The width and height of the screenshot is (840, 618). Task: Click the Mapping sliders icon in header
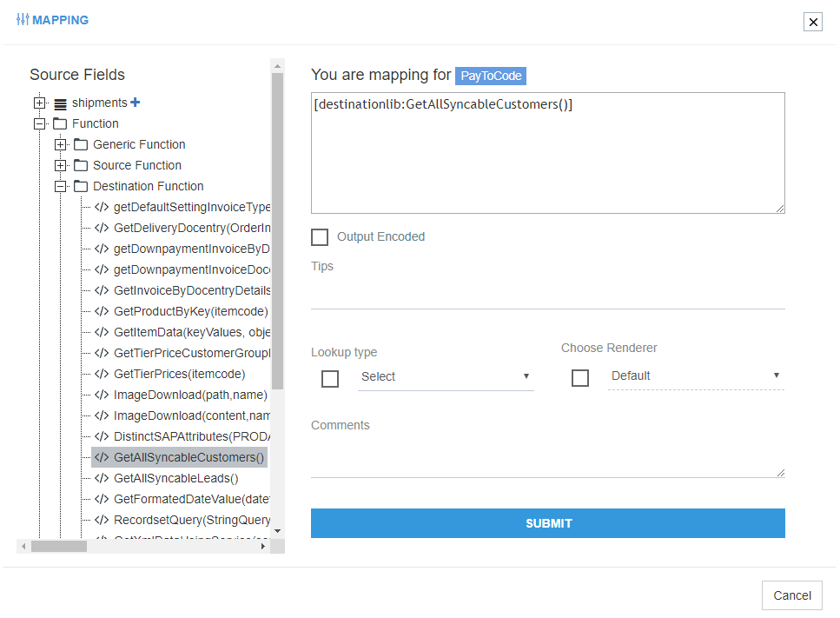pyautogui.click(x=23, y=20)
